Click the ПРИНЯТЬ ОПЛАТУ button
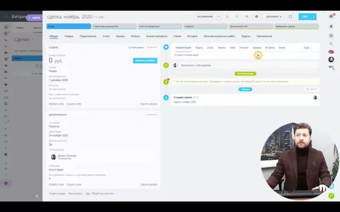340x212 pixels. (145, 61)
